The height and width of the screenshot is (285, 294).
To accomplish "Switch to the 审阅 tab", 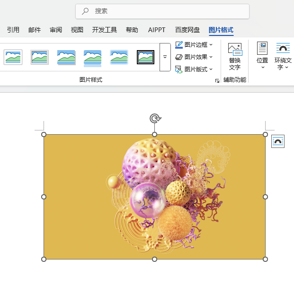I will pyautogui.click(x=56, y=30).
